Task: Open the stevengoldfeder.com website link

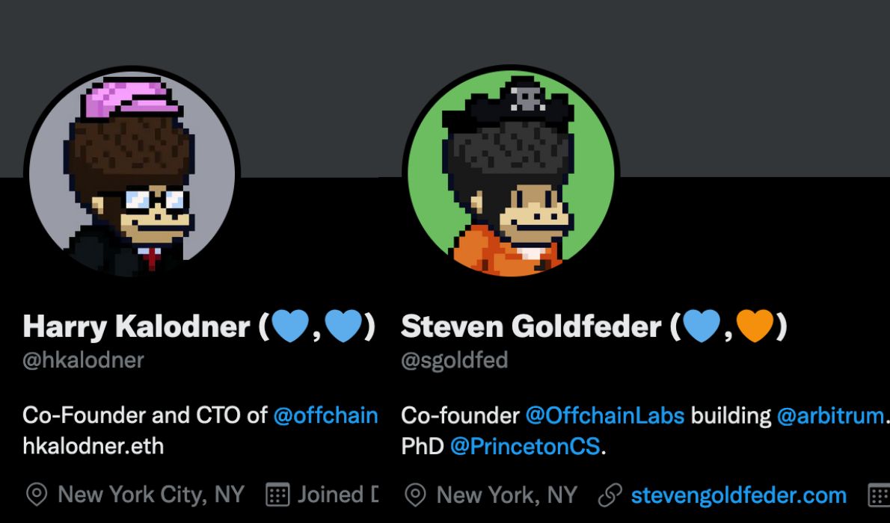Action: [738, 495]
